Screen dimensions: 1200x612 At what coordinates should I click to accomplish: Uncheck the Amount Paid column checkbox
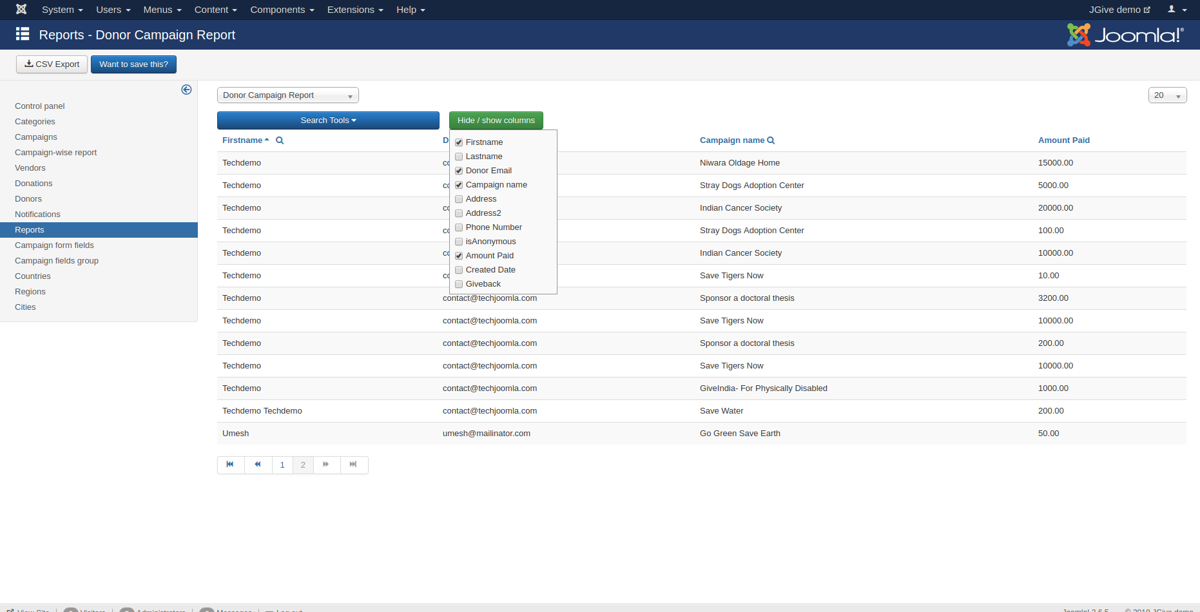459,256
